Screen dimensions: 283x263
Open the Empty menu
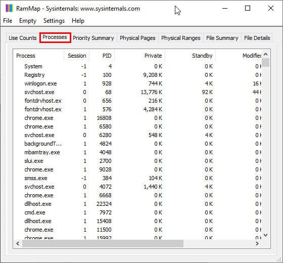tap(28, 21)
